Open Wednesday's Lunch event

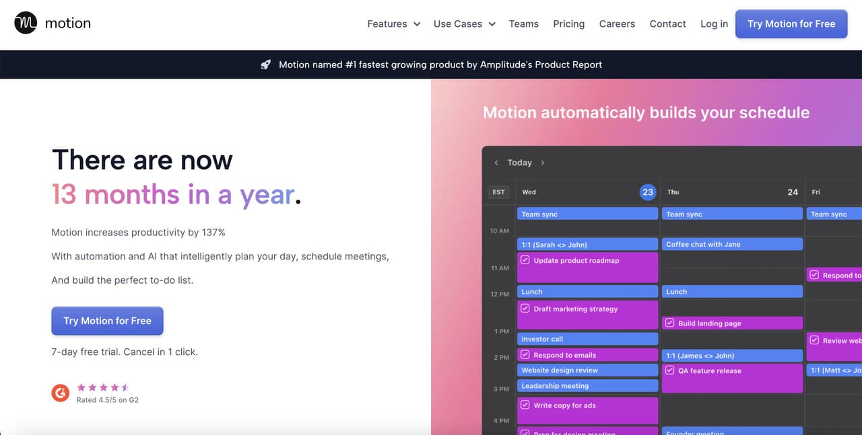tap(587, 292)
